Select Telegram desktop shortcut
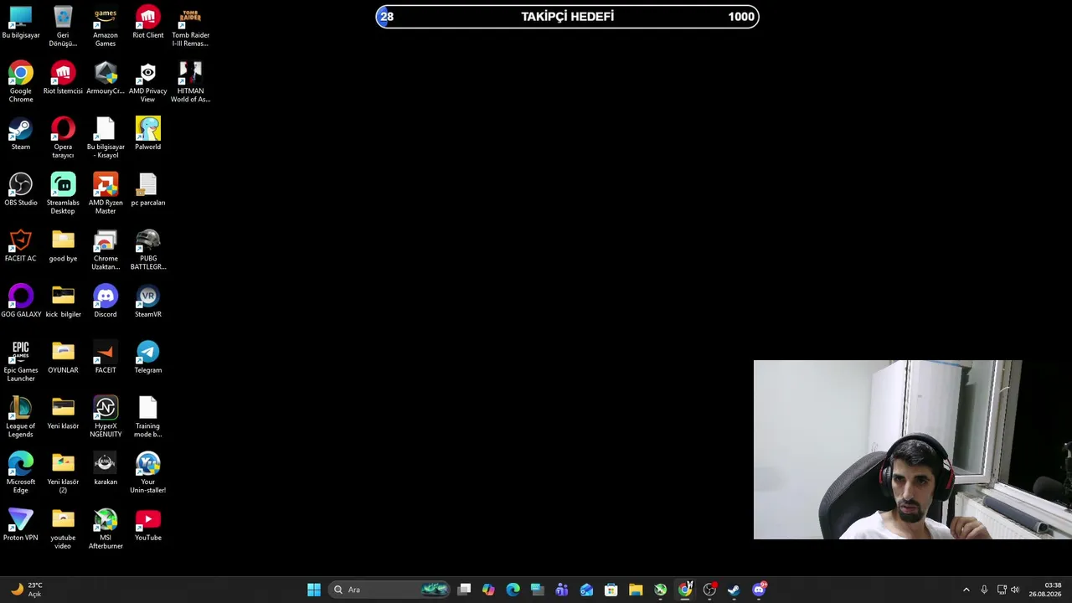Image resolution: width=1072 pixels, height=603 pixels. 148,358
